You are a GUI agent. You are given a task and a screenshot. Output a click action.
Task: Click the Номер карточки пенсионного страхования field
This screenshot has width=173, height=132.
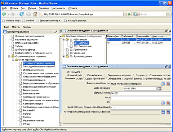pyautogui.click(x=141, y=107)
